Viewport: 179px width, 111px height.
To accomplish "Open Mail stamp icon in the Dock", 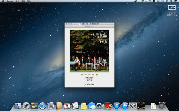I will (x=51, y=106).
